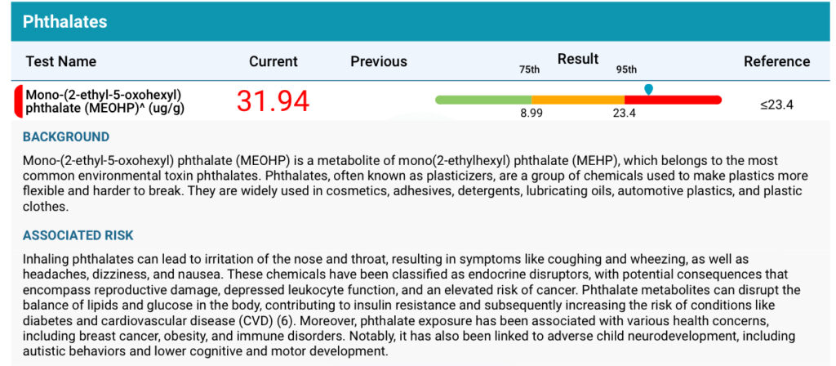Click the orange segment of result bar
This screenshot has height=366, width=836.
[578, 100]
